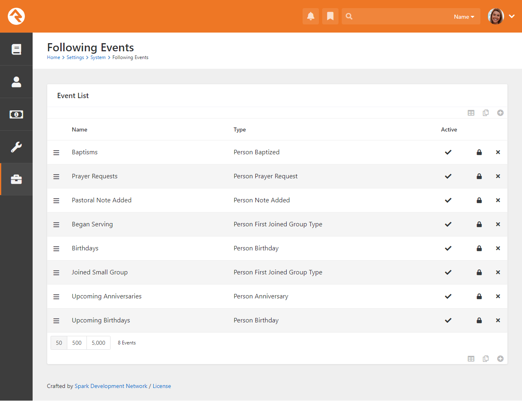The width and height of the screenshot is (522, 401).
Task: Open the Name search-type dropdown
Action: 464,17
